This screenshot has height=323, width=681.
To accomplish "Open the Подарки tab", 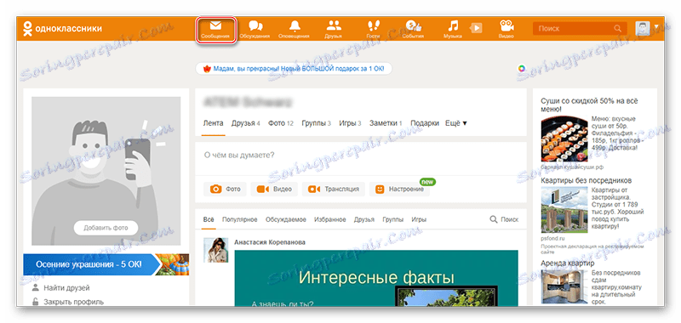I will [x=425, y=123].
